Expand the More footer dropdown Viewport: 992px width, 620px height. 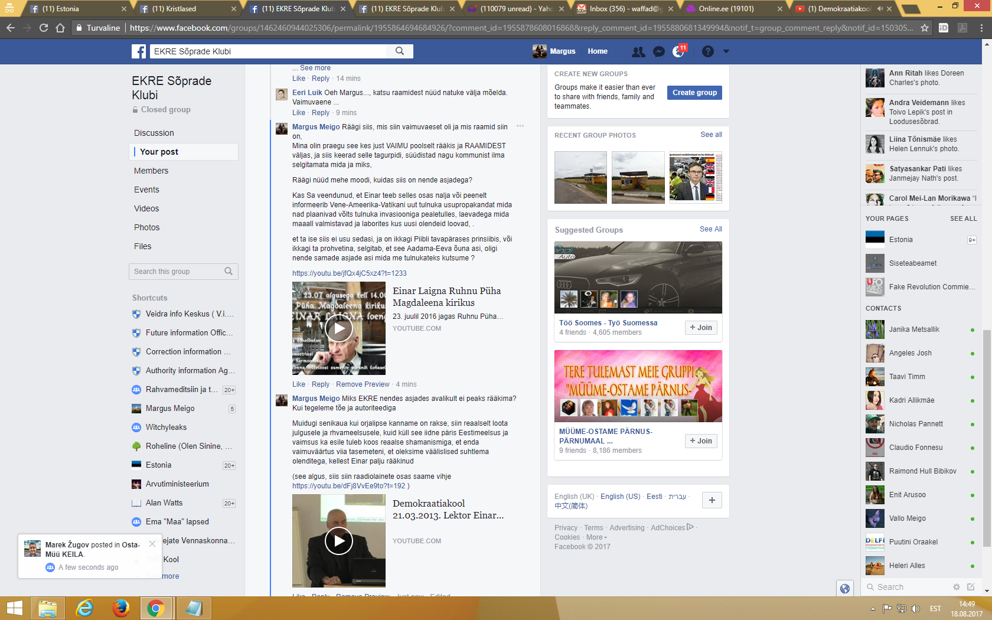click(x=596, y=537)
